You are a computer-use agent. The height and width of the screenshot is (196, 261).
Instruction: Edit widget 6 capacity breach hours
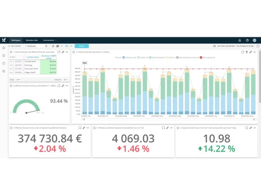pos(251,128)
